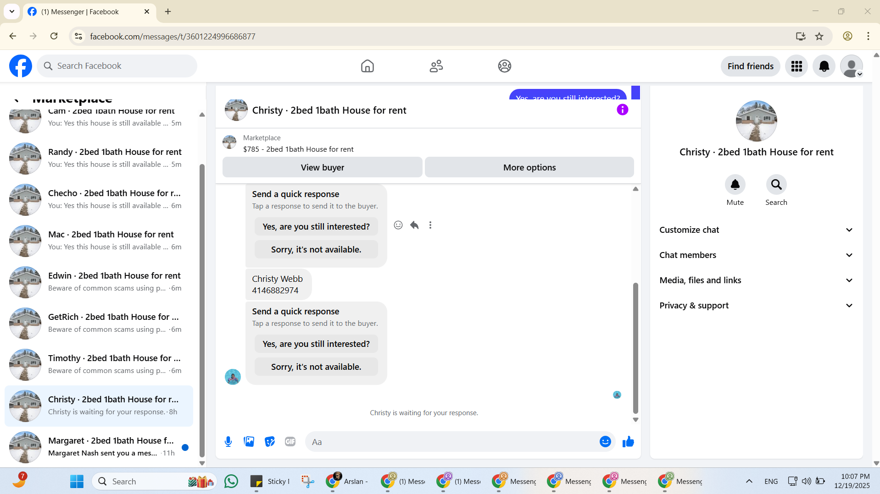Open the Menu grid icon
The width and height of the screenshot is (880, 494).
796,66
